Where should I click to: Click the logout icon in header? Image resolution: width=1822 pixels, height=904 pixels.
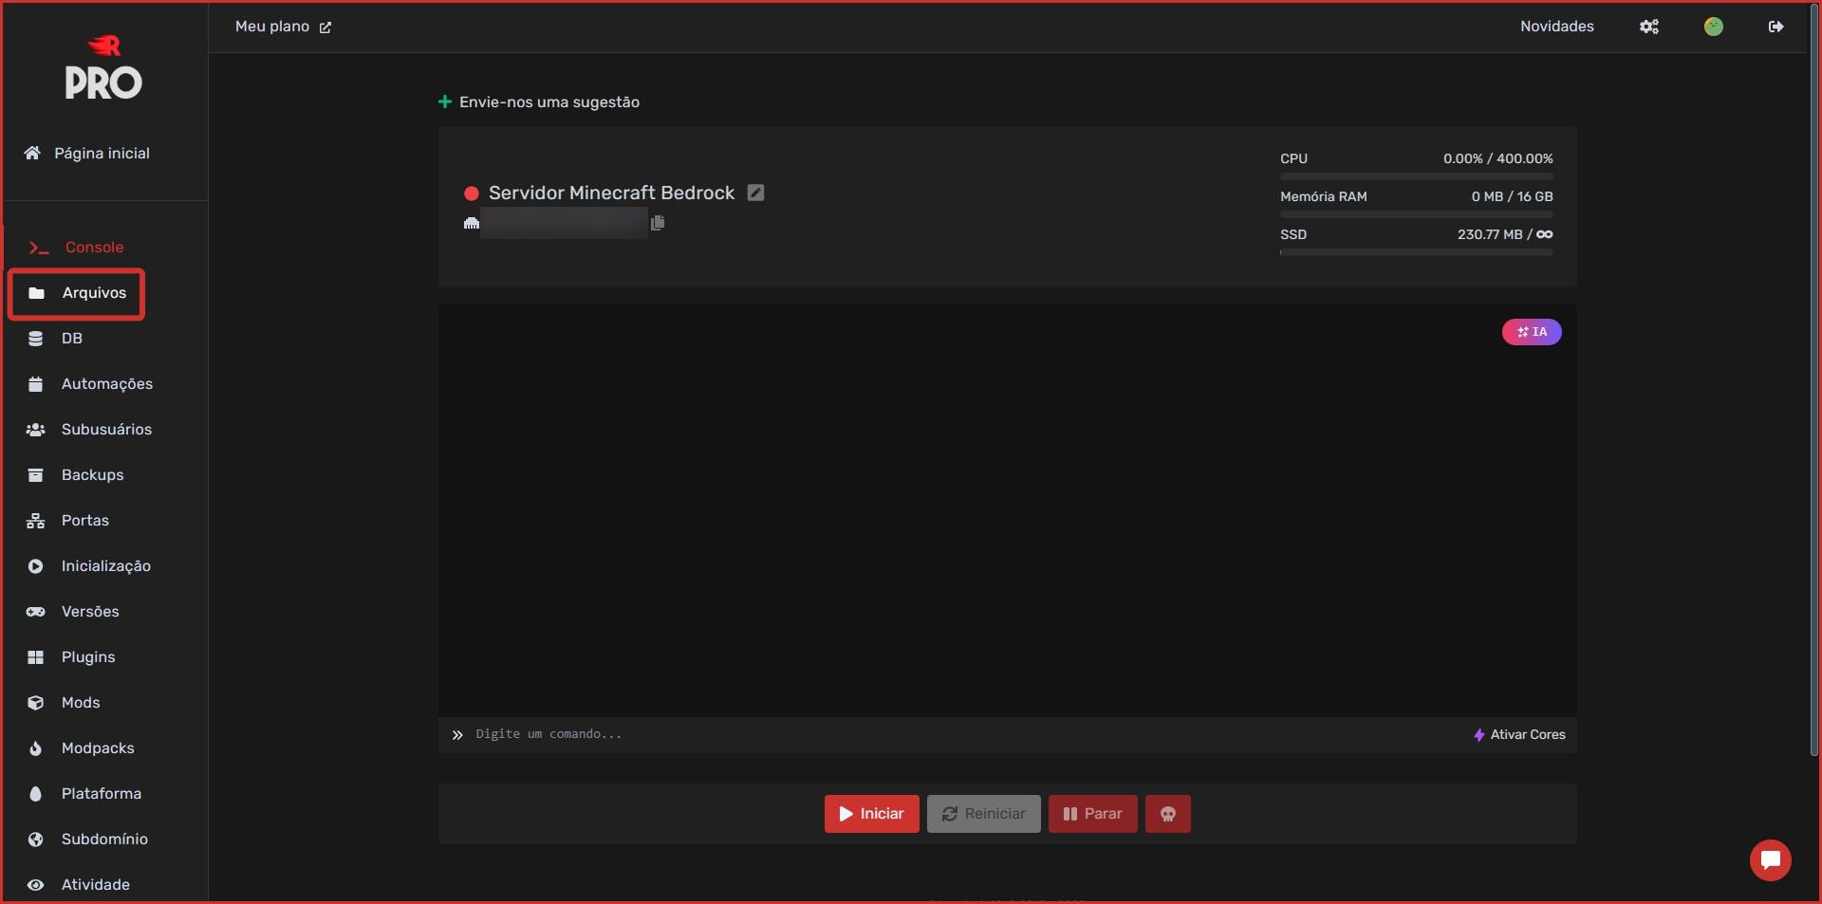click(1776, 27)
